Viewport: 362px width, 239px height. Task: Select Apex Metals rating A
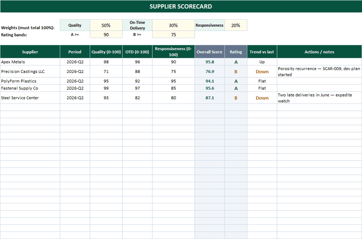pos(236,62)
